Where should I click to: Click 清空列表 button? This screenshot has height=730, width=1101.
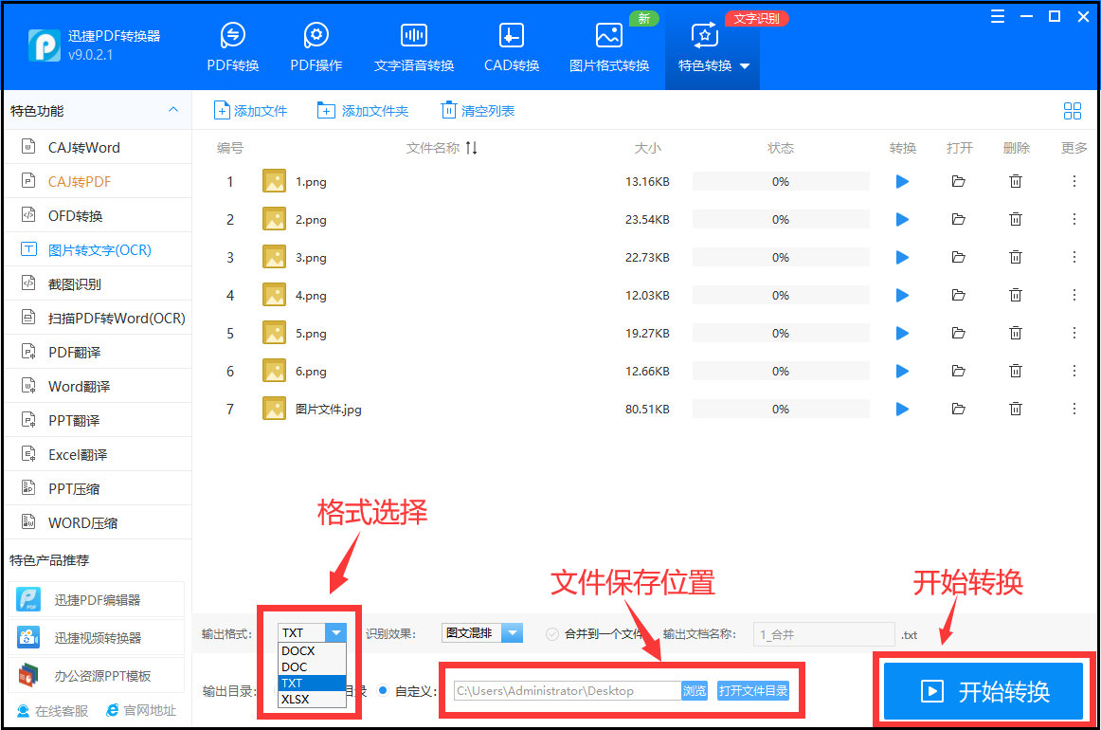(x=478, y=110)
